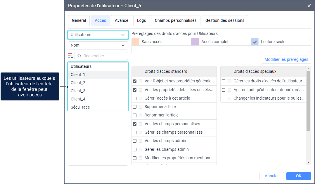
Task: Click the magnifier icon in Rechercher field
Action: tap(79, 56)
